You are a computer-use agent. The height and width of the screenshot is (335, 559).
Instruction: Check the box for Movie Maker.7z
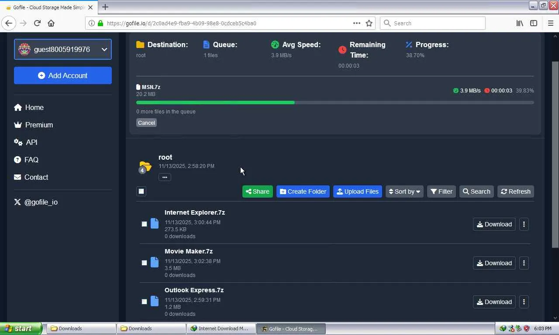point(144,263)
